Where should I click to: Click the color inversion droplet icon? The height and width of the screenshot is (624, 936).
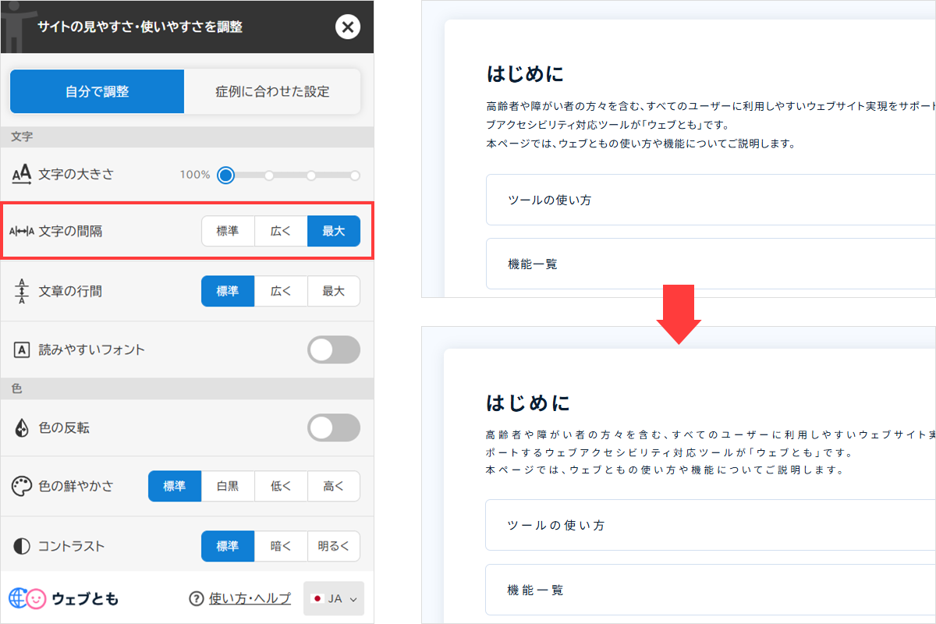click(x=22, y=427)
